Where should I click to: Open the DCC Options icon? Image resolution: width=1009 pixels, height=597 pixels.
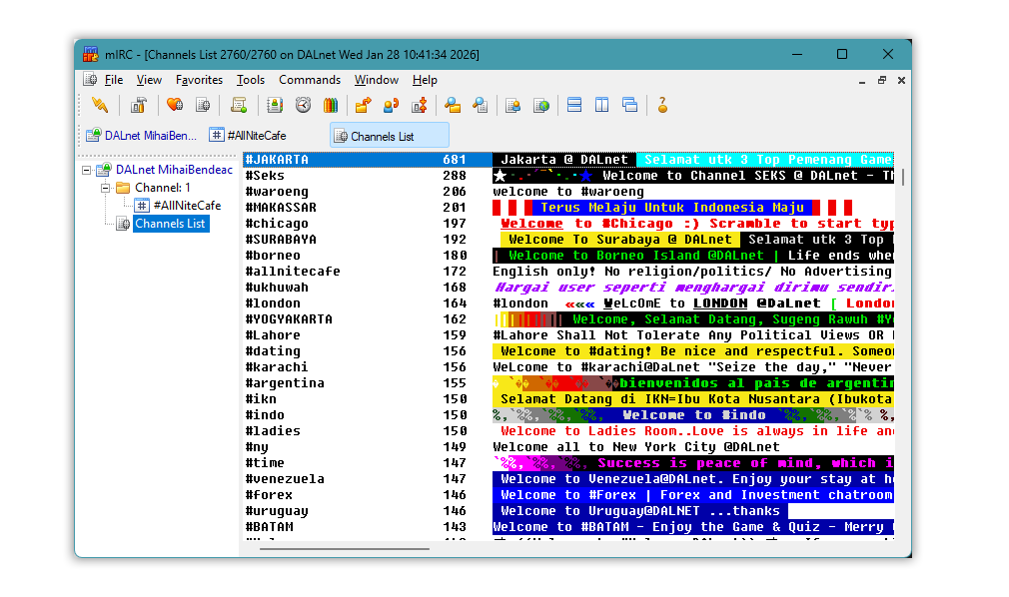[x=420, y=105]
